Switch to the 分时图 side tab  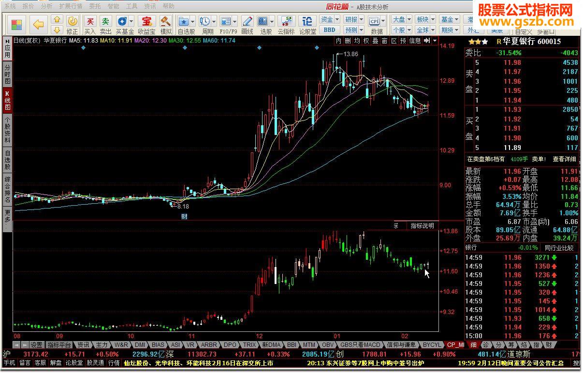(7, 74)
